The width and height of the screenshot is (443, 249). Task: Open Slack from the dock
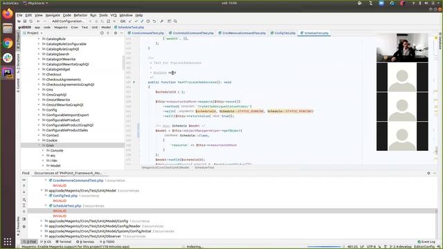coord(8,58)
